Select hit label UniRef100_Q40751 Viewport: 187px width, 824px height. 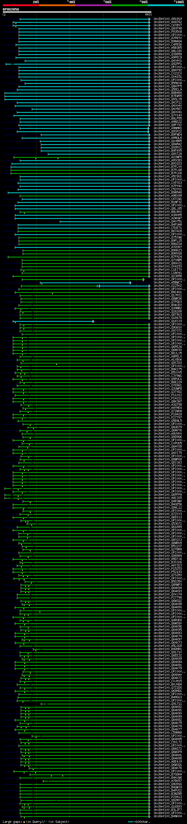[x=168, y=221]
